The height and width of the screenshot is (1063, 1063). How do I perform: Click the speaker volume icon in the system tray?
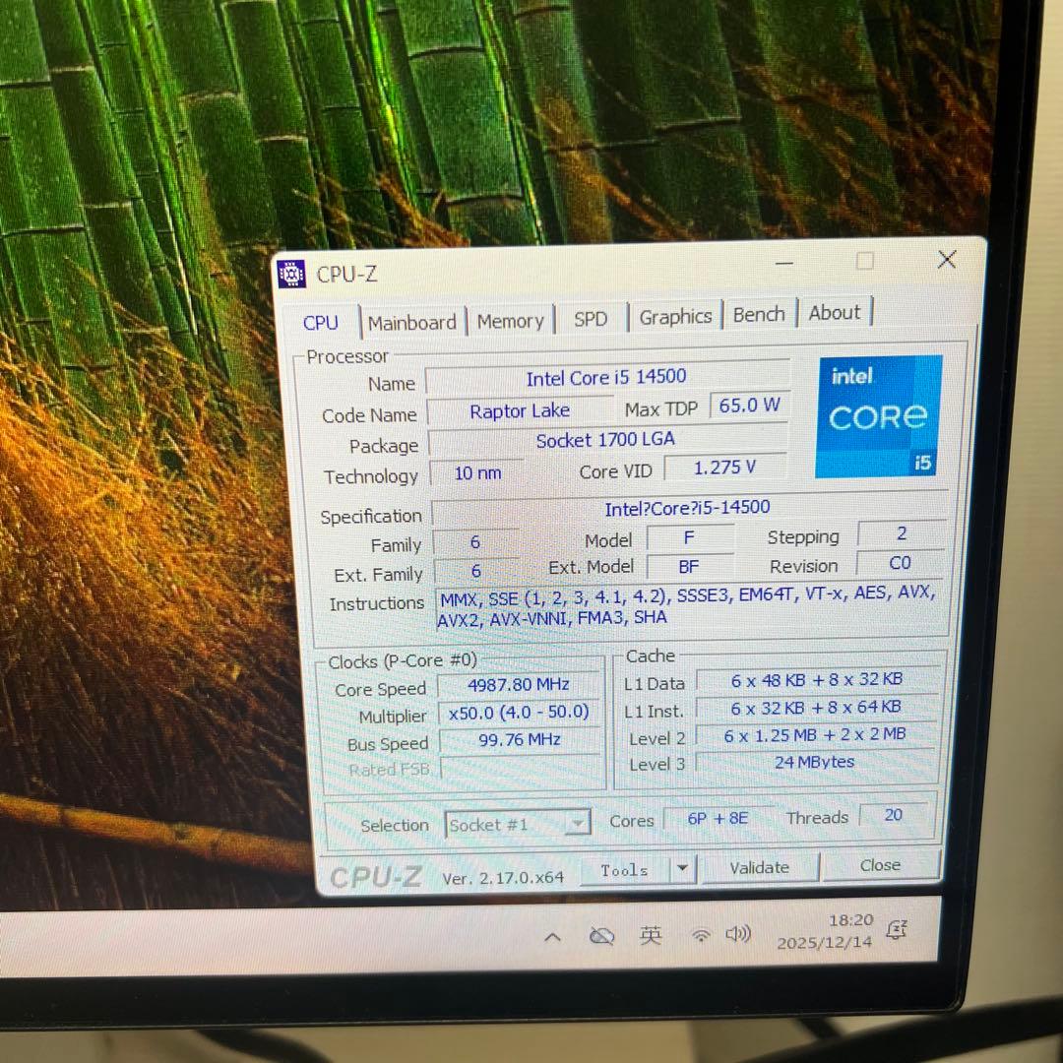pos(738,935)
